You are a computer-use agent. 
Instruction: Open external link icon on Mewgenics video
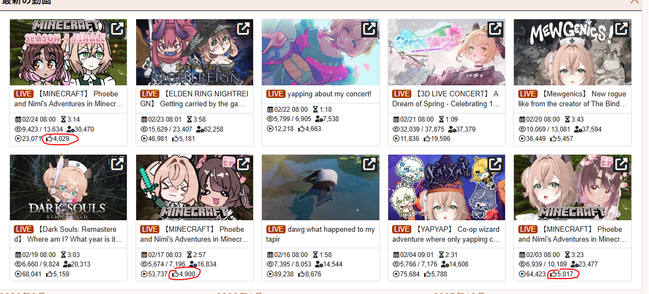pos(621,29)
